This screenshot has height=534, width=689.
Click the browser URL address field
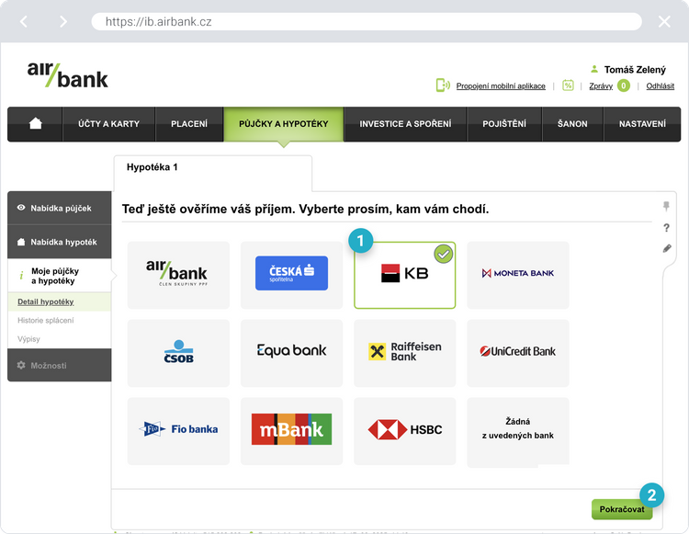366,21
